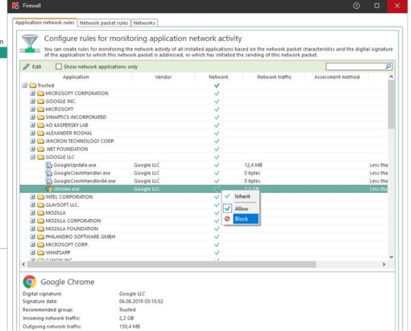Click the search magnifier icon

pos(389,66)
